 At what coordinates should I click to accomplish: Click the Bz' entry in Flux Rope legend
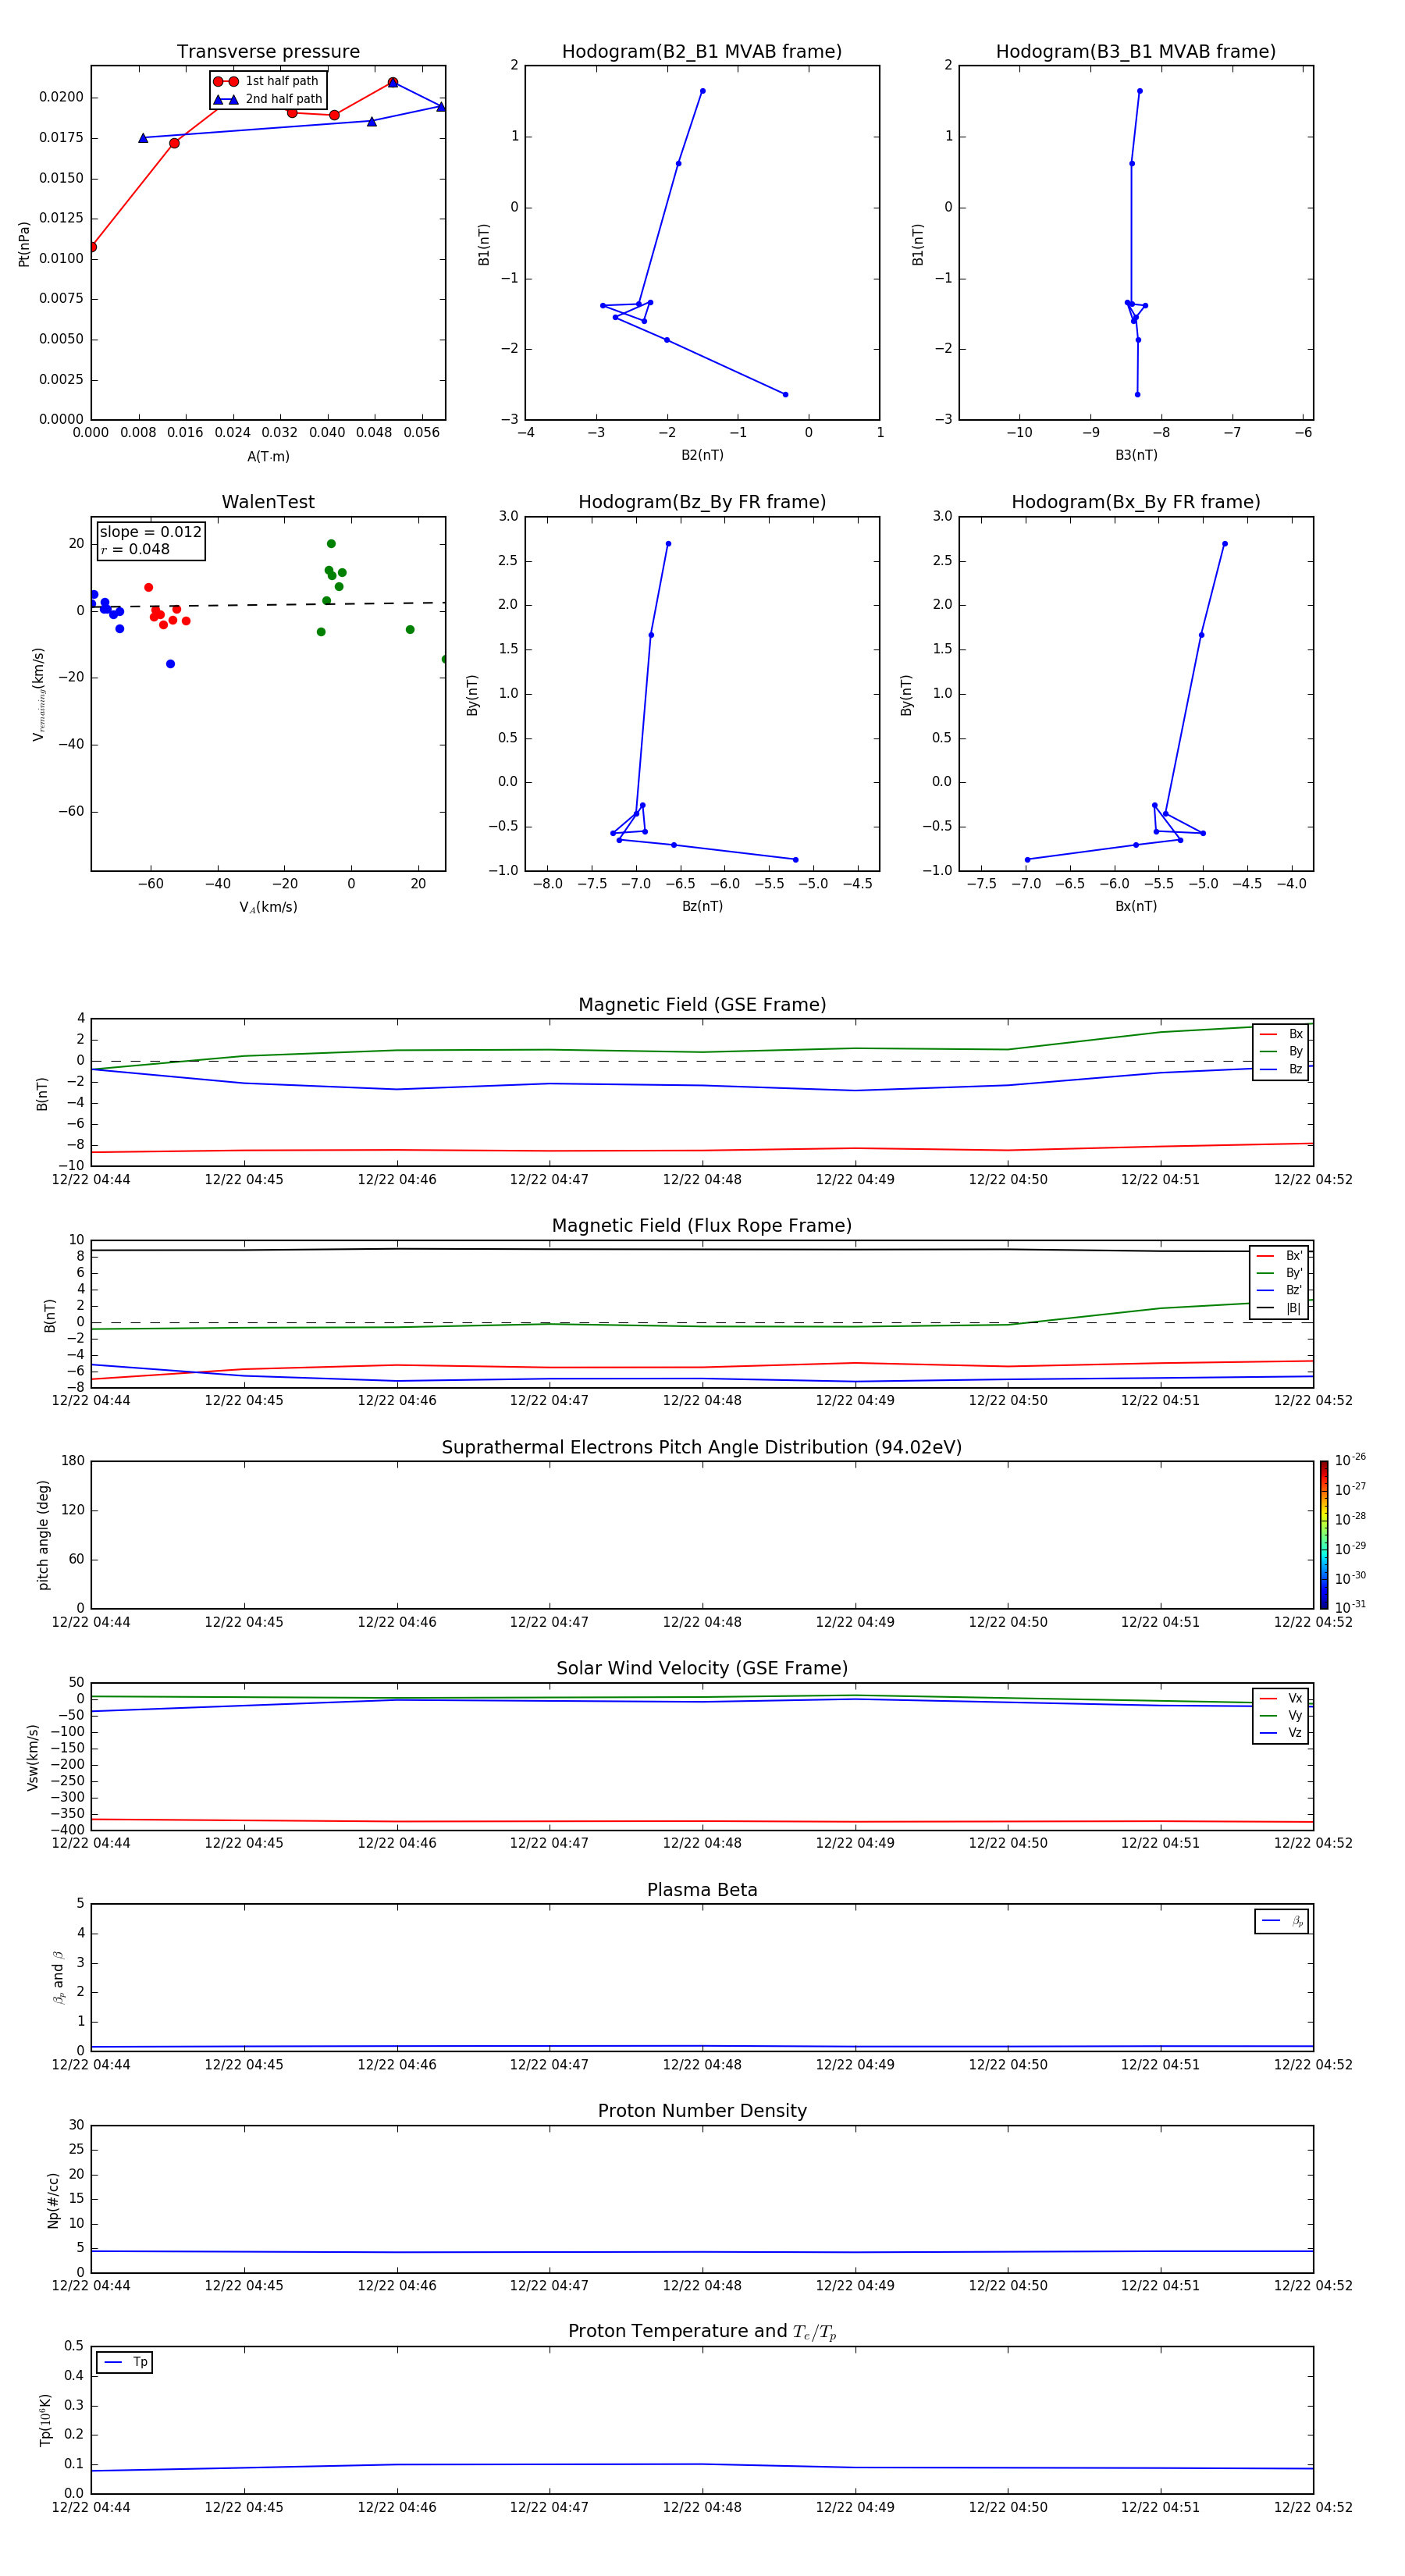[x=1280, y=1290]
